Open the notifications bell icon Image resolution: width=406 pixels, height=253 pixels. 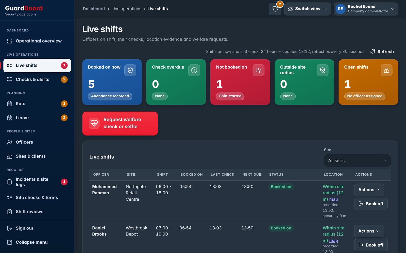(x=275, y=9)
